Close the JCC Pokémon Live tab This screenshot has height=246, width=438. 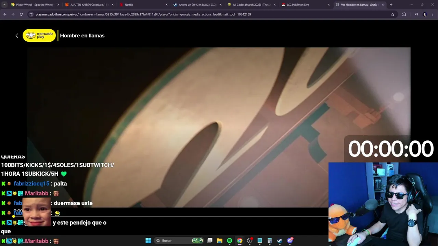(x=329, y=5)
